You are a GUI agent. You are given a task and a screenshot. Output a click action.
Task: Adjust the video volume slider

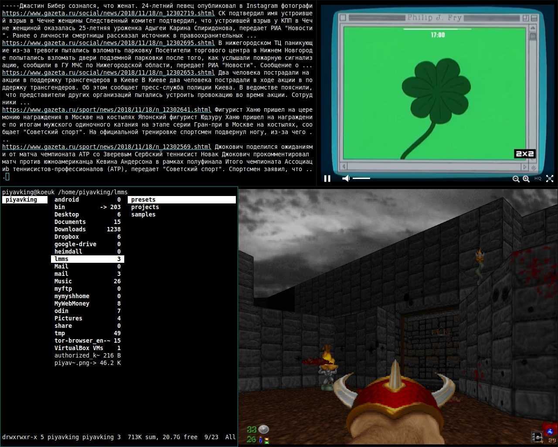(x=361, y=178)
